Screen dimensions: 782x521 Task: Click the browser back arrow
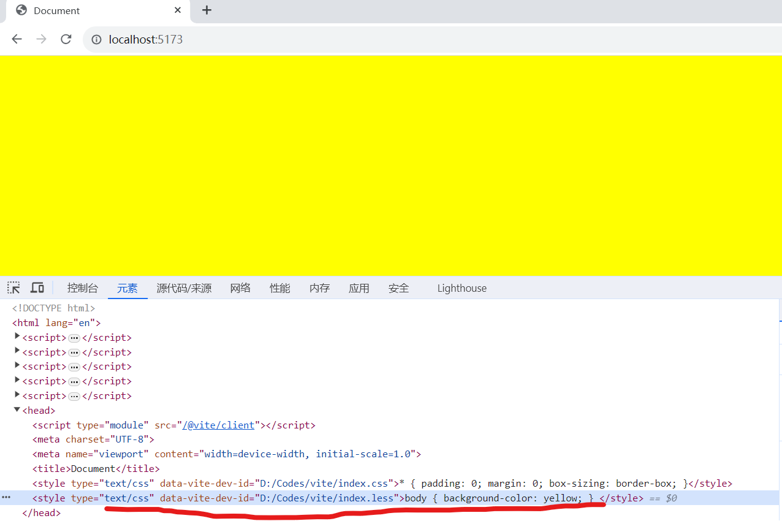17,39
